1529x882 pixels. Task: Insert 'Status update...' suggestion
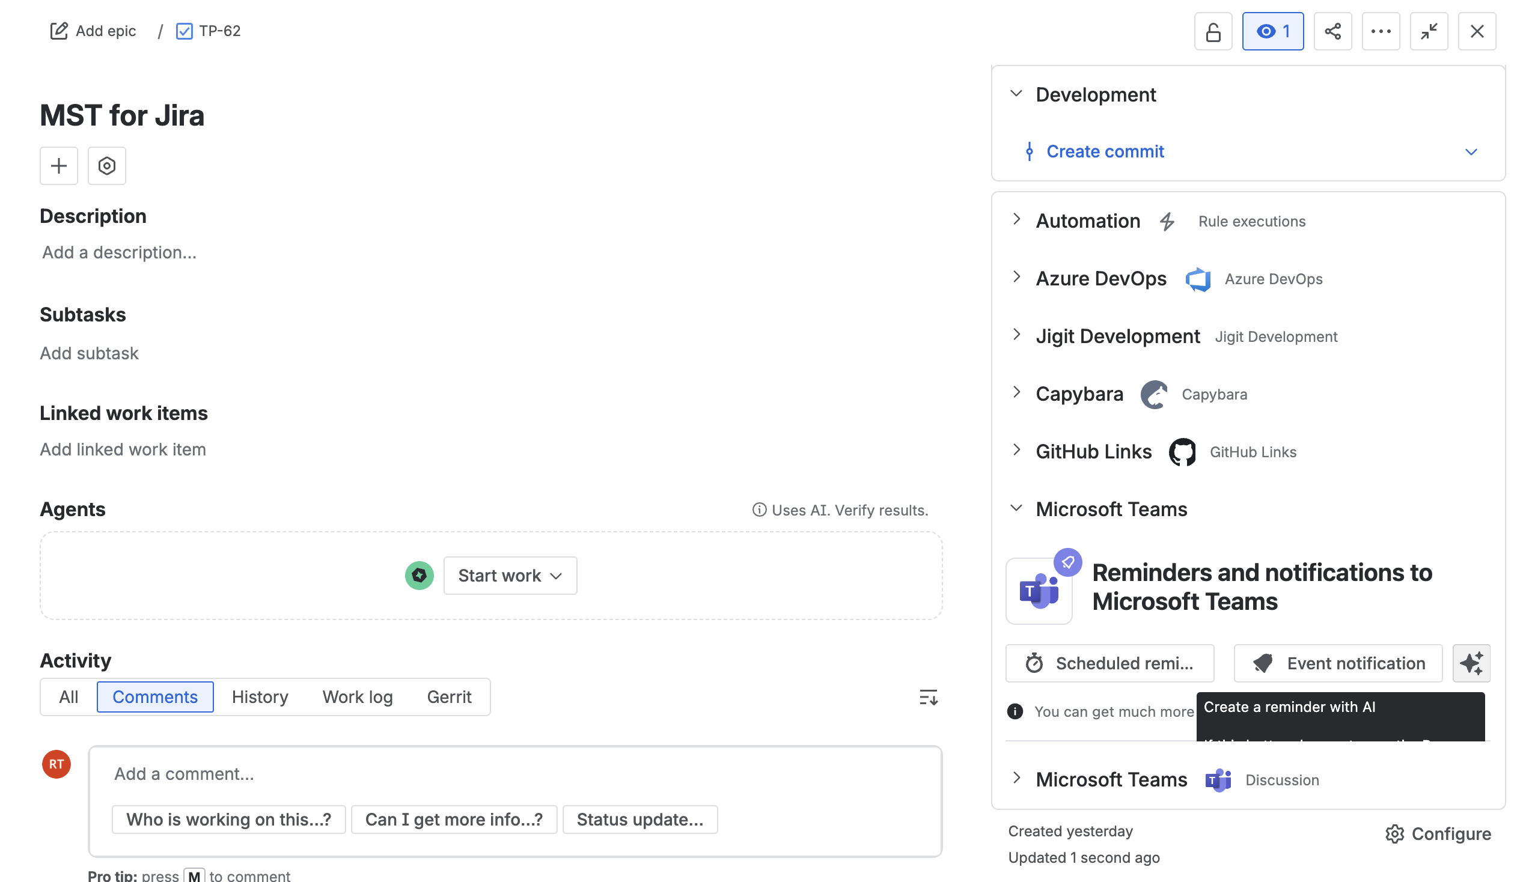pos(639,820)
